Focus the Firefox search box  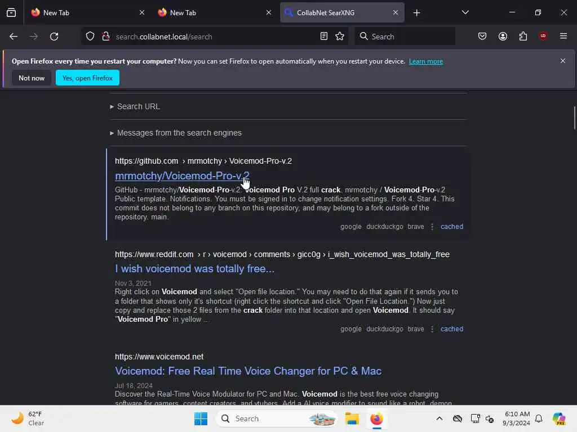(x=405, y=37)
